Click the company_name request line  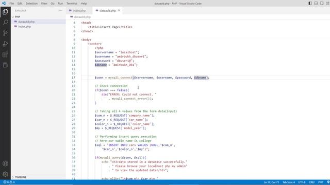[125, 116]
